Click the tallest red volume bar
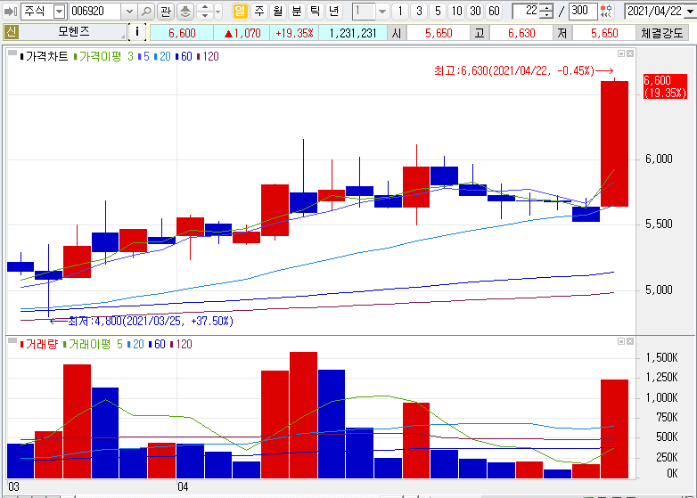The height and width of the screenshot is (498, 697). coord(304,415)
